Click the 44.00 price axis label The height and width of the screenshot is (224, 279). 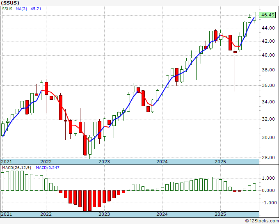pos(268,28)
